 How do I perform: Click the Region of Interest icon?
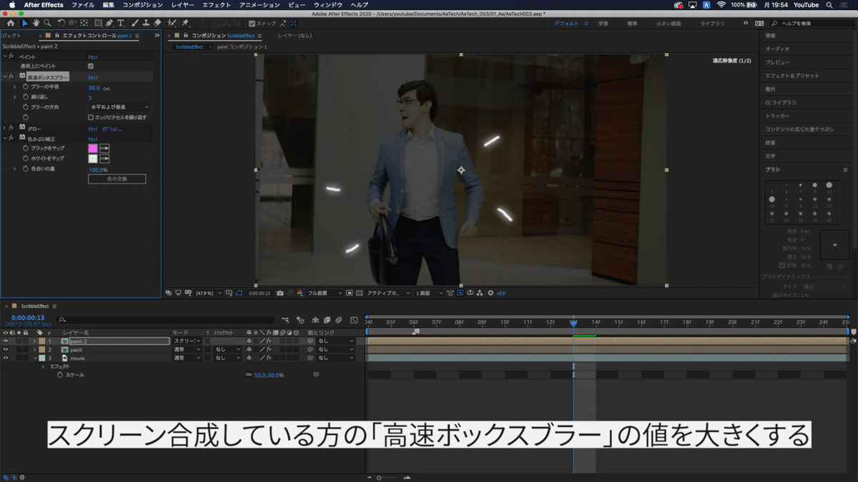[349, 293]
